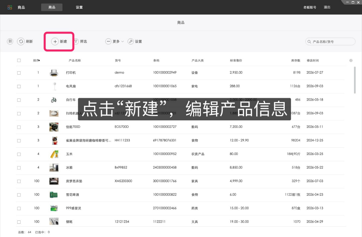
Task: Open the 雪花啤酒 product thumbnail
Action: pyautogui.click(x=54, y=195)
